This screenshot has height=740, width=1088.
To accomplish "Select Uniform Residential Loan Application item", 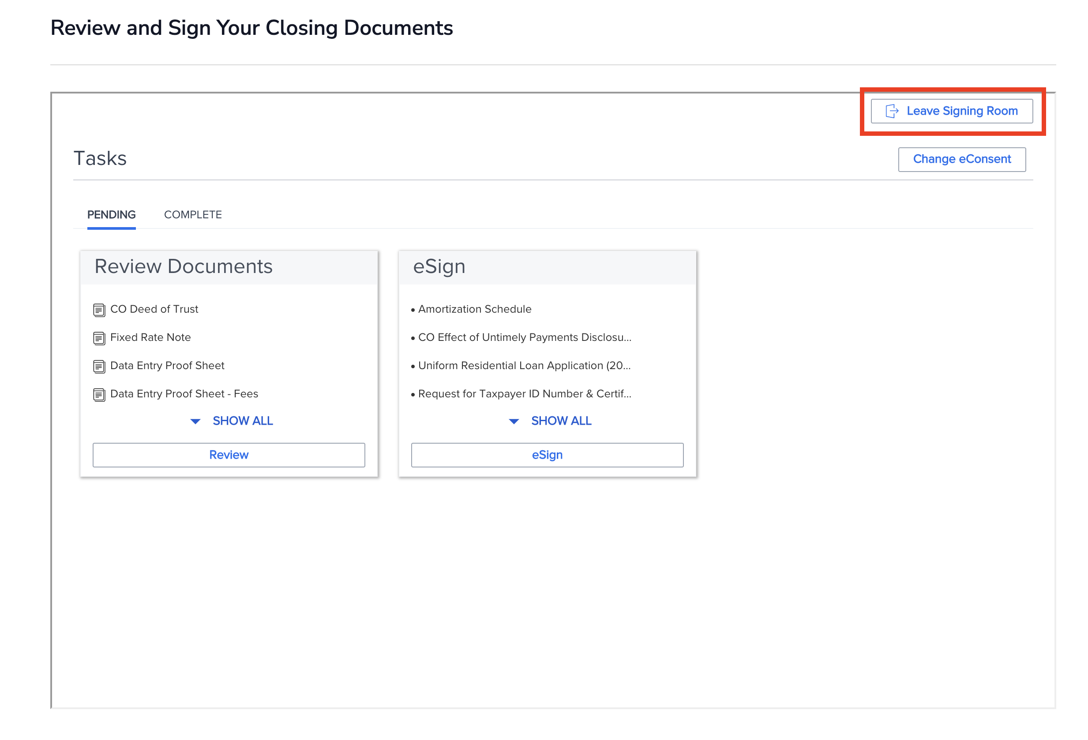I will point(524,365).
